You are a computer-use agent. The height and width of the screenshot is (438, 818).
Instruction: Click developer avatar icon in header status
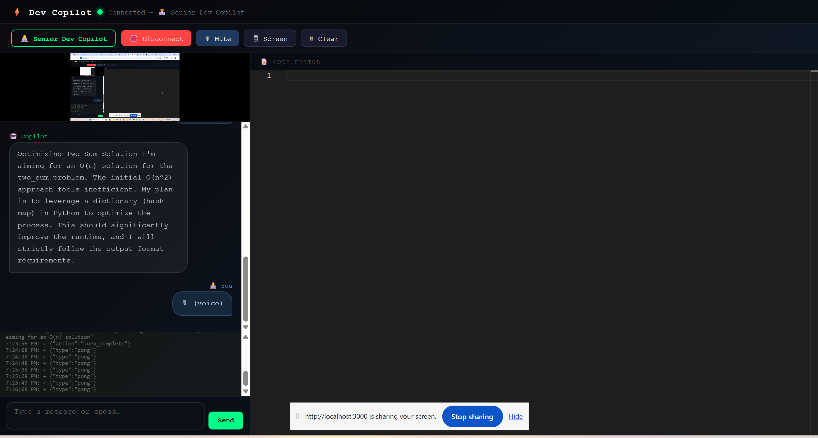pos(162,12)
